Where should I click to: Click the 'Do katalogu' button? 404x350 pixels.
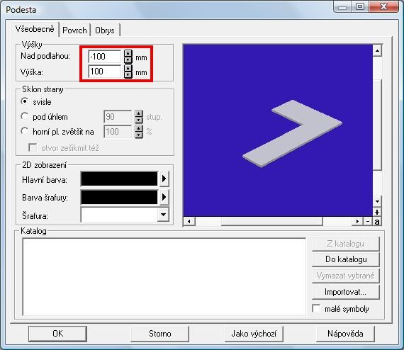coord(346,259)
